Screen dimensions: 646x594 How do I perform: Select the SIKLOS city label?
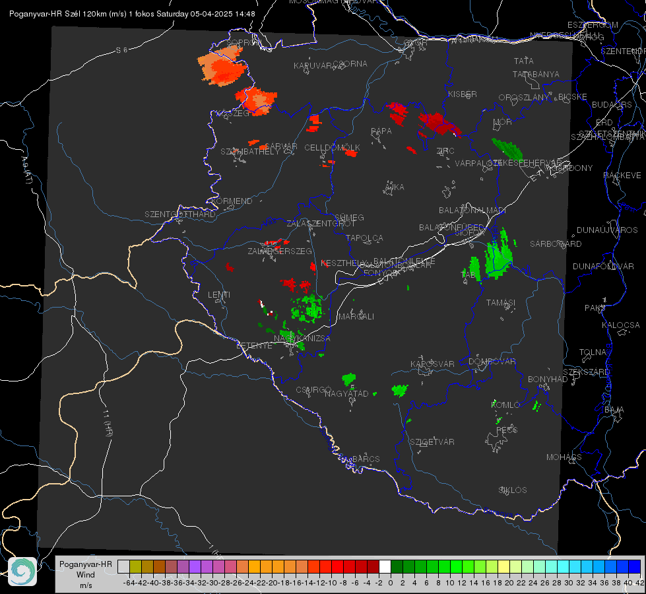513,490
